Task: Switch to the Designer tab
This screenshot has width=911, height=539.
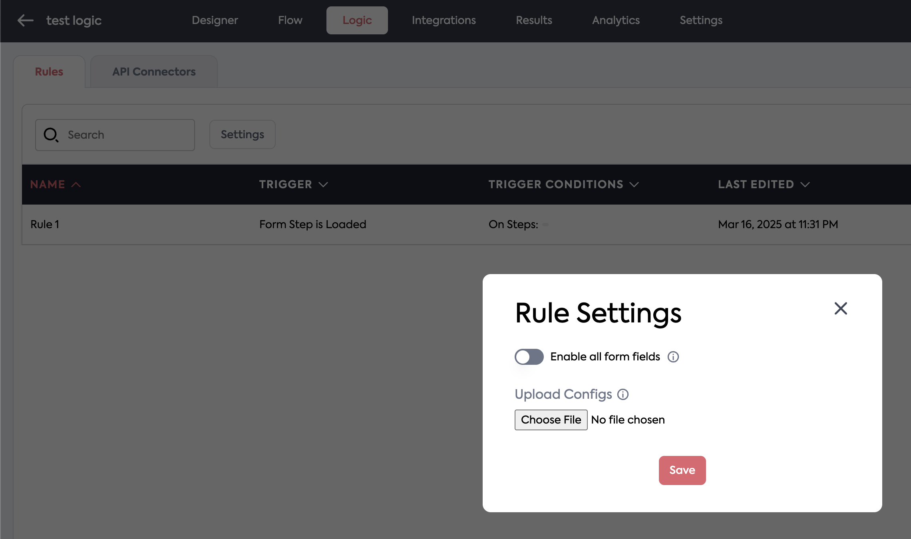Action: 215,20
